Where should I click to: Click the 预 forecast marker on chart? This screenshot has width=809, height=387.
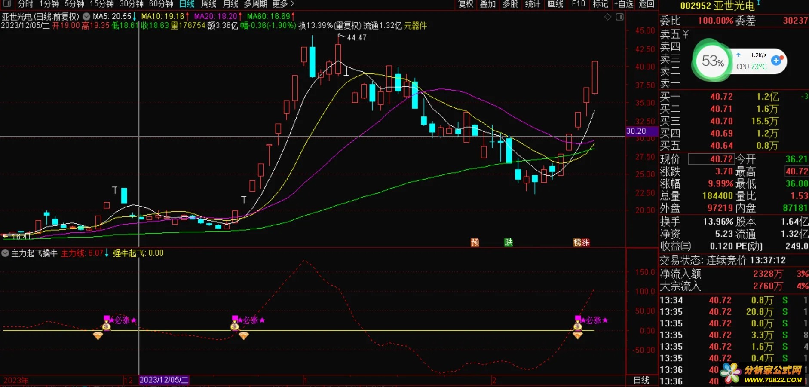[x=475, y=242]
